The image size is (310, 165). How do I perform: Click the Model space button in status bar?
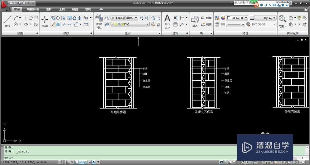tap(221, 162)
